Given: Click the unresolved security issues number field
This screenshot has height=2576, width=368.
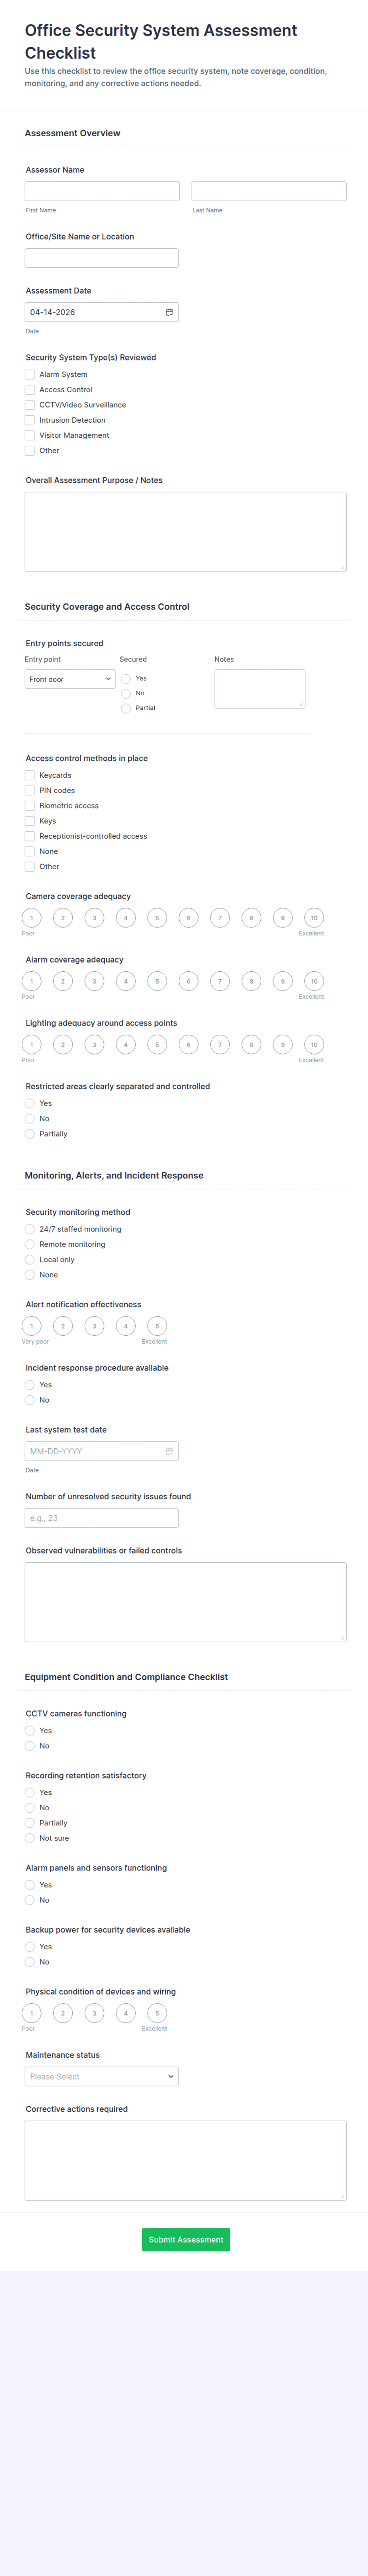Looking at the screenshot, I should 102,1518.
